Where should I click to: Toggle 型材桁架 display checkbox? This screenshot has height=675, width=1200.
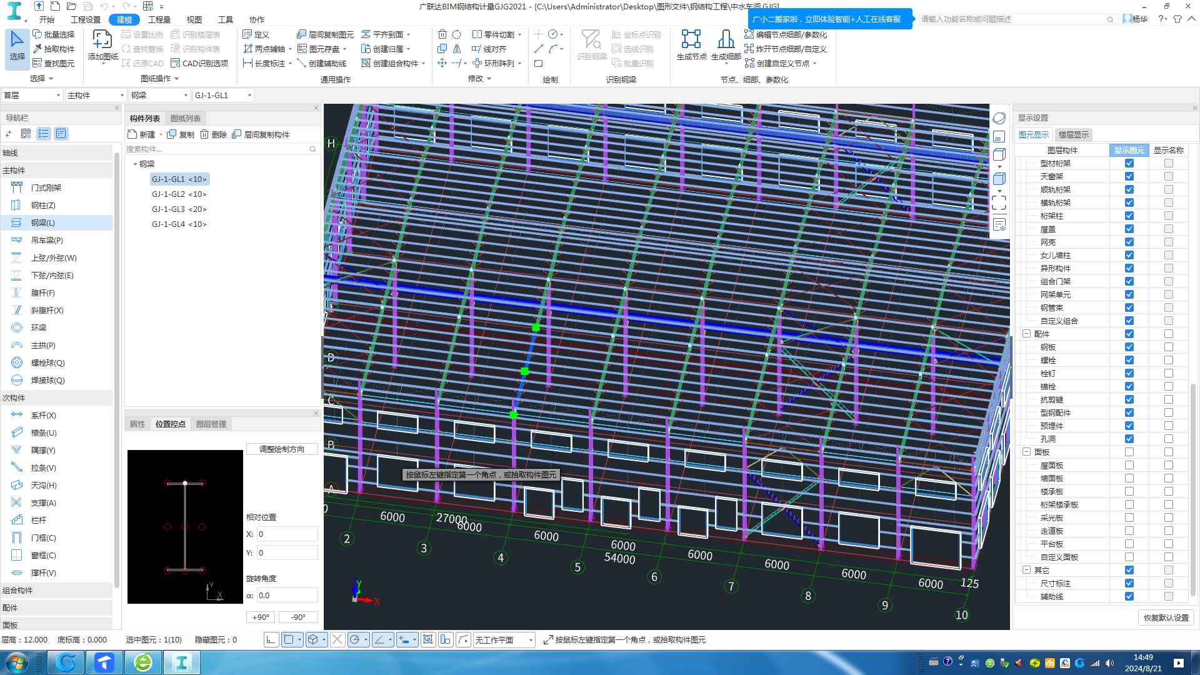[x=1129, y=163]
